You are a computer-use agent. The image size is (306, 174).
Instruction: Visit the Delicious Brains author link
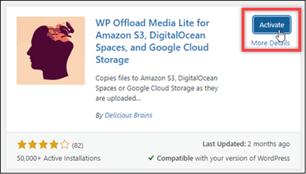pos(128,115)
